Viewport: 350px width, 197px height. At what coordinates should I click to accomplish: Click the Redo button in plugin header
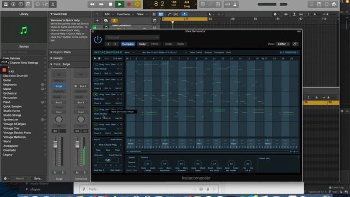[180, 44]
